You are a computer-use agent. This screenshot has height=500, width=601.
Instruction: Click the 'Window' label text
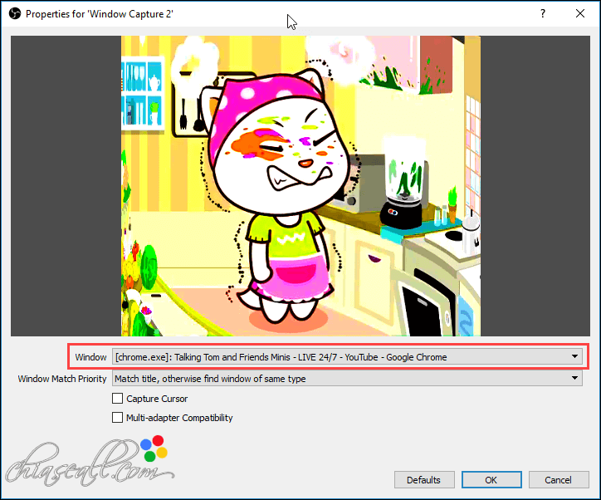(90, 357)
